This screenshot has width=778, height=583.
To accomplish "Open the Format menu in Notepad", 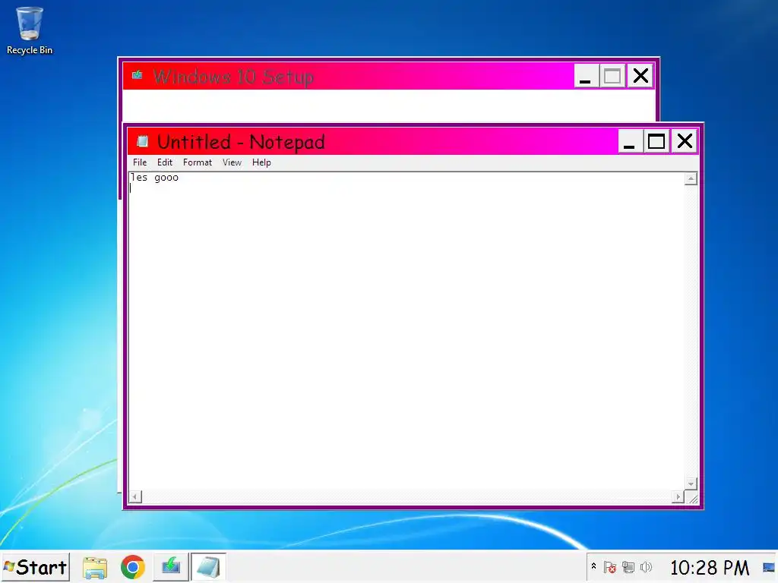I will click(197, 162).
